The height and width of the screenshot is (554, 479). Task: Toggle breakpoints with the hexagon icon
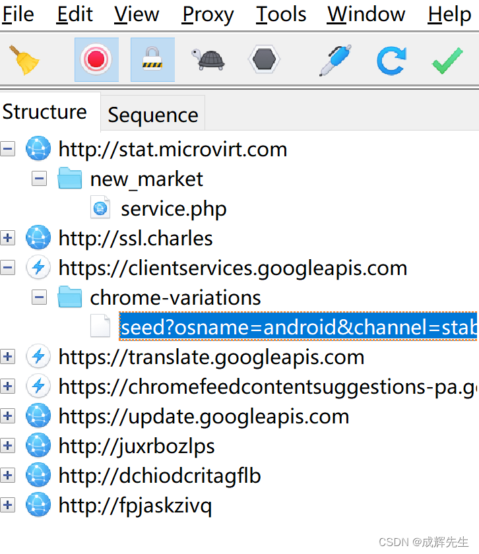(264, 59)
